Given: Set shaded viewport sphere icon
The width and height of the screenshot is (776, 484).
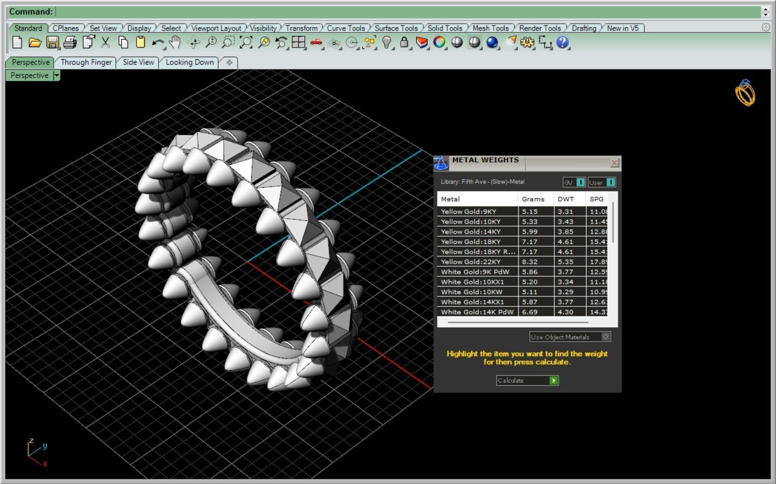Looking at the screenshot, I should [457, 43].
